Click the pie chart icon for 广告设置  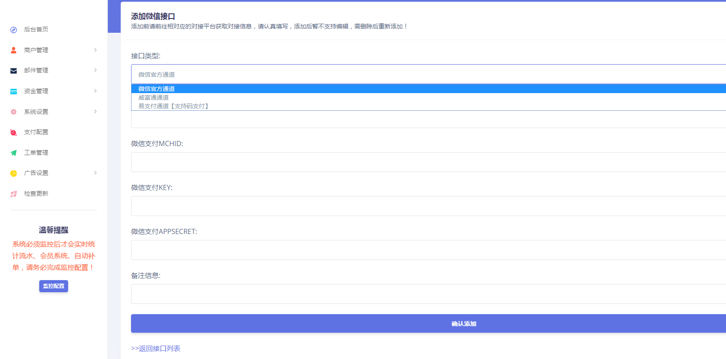14,173
